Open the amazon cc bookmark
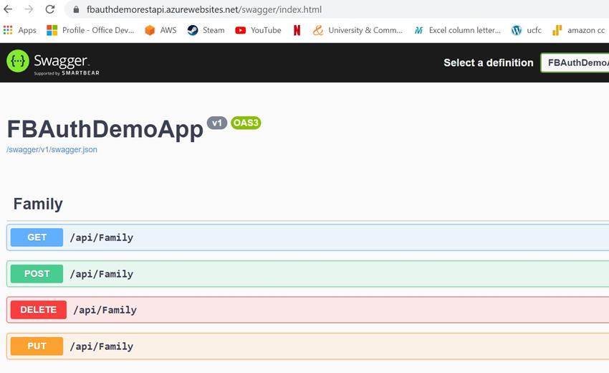This screenshot has height=373, width=609. [x=578, y=30]
